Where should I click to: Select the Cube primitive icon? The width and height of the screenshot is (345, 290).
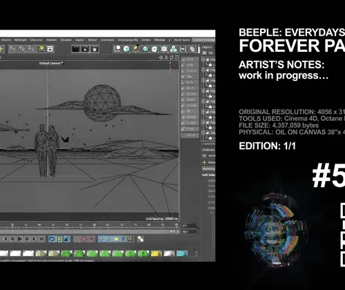(x=126, y=49)
